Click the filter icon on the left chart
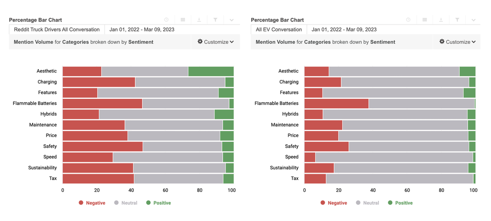The height and width of the screenshot is (221, 491). point(215,20)
